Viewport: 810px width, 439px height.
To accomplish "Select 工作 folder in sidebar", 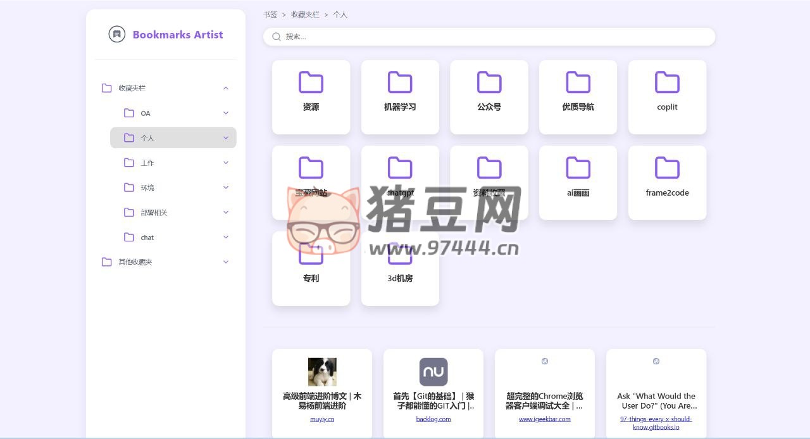I will (147, 163).
